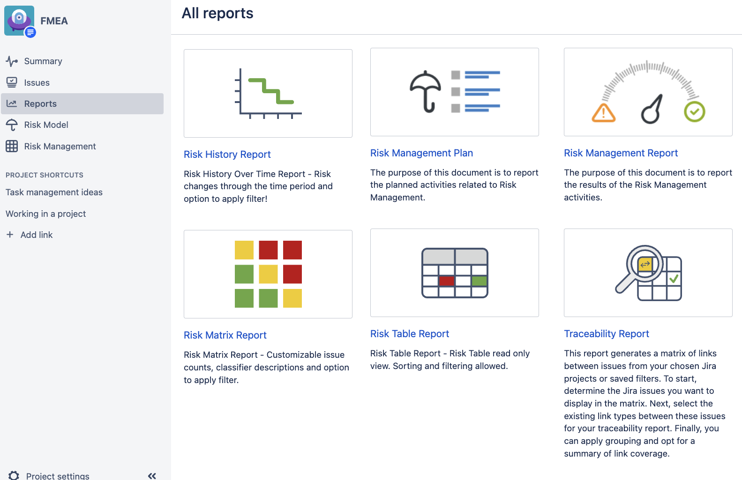Screen dimensions: 742x480
Task: Open the Traceability Report link
Action: pos(606,333)
